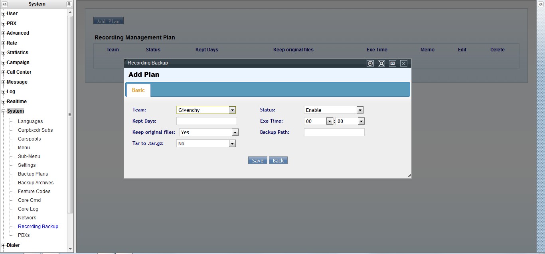
Task: Click the pin icon in sidebar header
Action: (69, 4)
